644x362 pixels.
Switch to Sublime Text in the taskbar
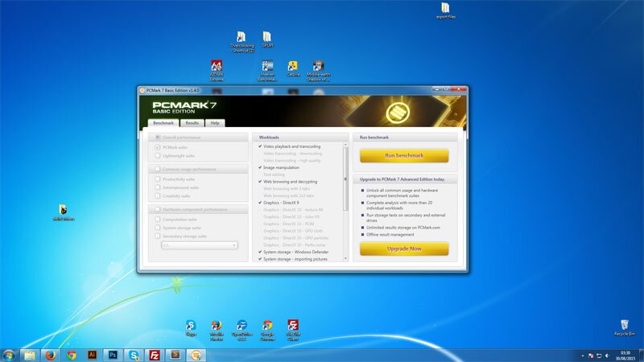pyautogui.click(x=175, y=355)
